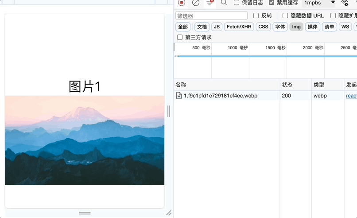Select the 字体 filter
The image size is (357, 218).
tap(280, 27)
